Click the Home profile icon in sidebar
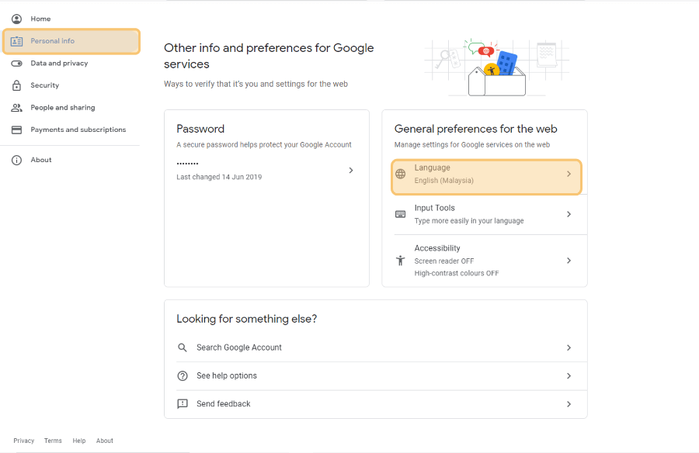Image resolution: width=699 pixels, height=453 pixels. (16, 19)
